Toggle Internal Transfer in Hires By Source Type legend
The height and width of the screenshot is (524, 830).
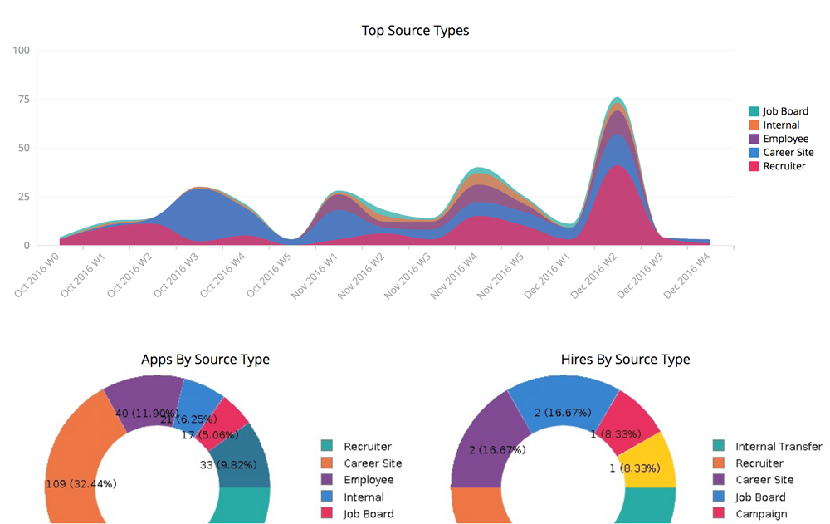point(778,447)
